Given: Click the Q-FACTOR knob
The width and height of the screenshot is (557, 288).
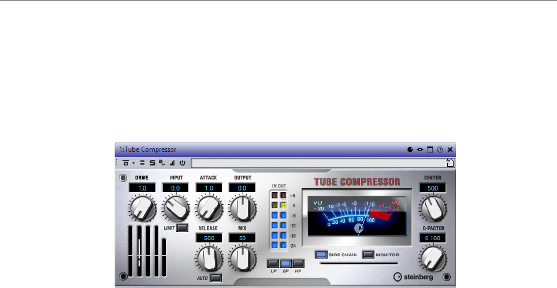Looking at the screenshot, I should (x=433, y=258).
